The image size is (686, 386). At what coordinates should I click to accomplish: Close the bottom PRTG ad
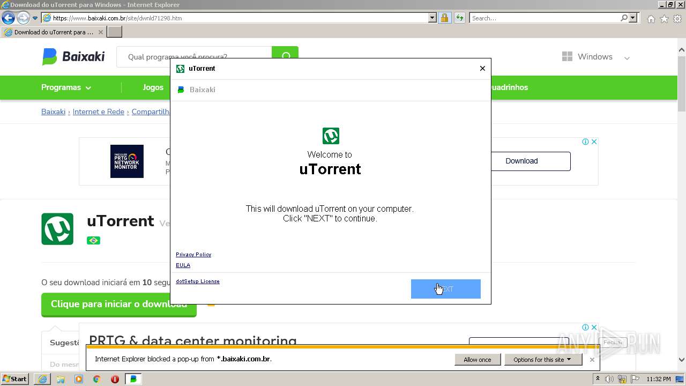[x=594, y=328]
